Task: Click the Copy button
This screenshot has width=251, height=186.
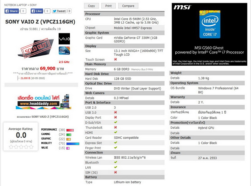Action: pos(91,6)
